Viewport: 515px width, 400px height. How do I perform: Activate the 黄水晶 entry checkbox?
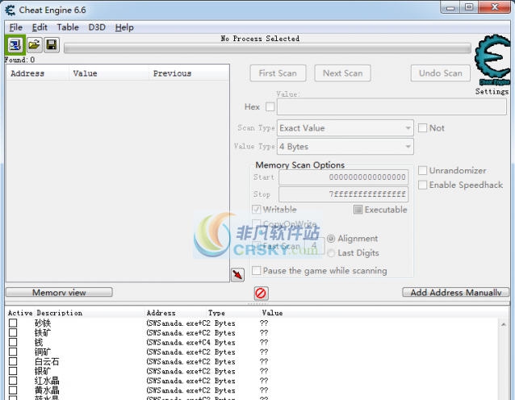coord(13,390)
